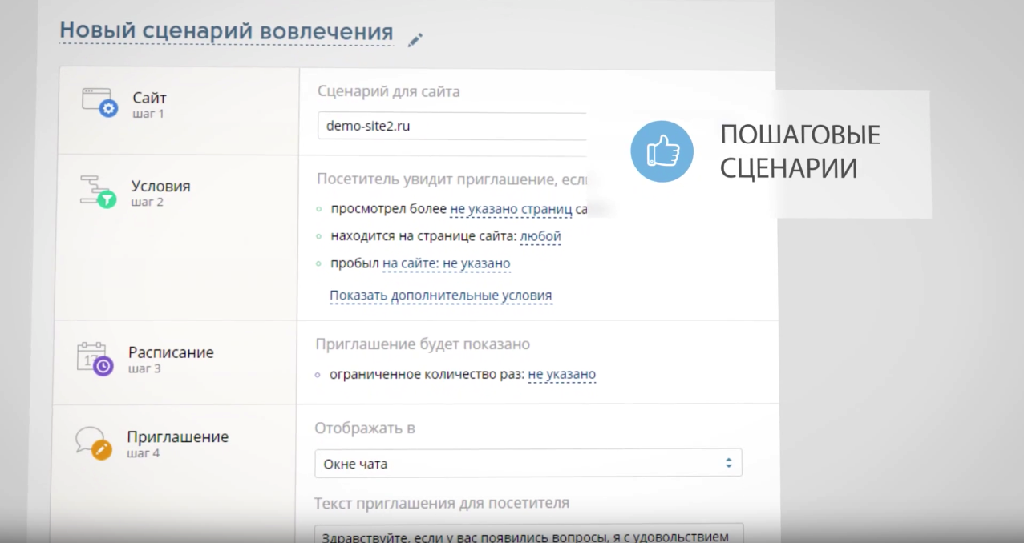1024x543 pixels.
Task: Set limited show count не указано
Action: [x=561, y=374]
